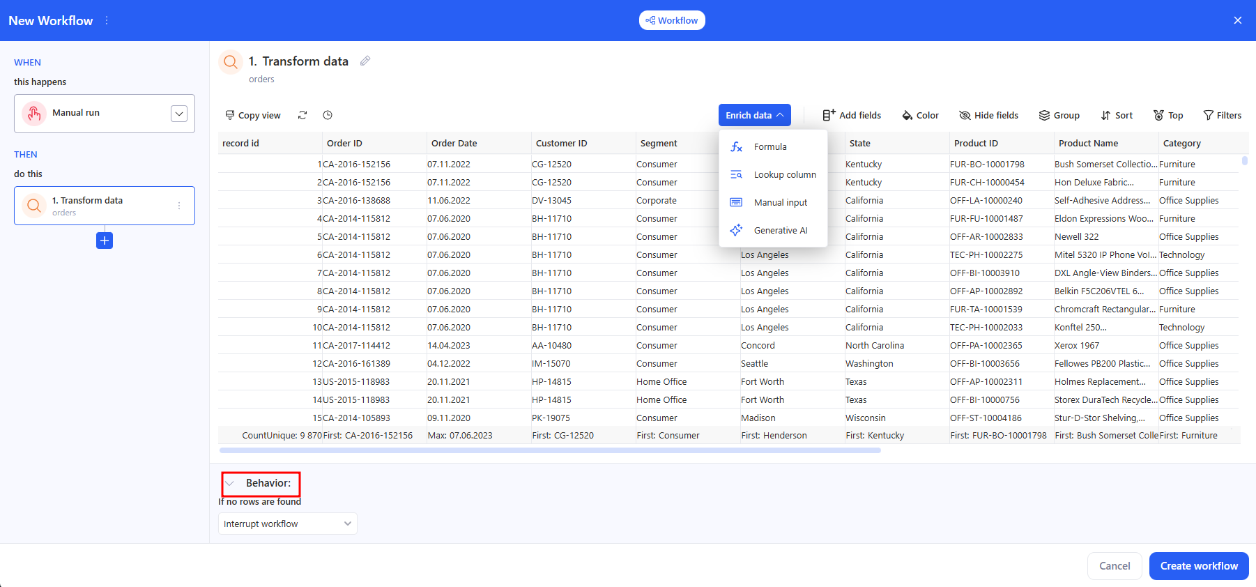
Task: Click the pencil icon to rename step
Action: pos(365,61)
